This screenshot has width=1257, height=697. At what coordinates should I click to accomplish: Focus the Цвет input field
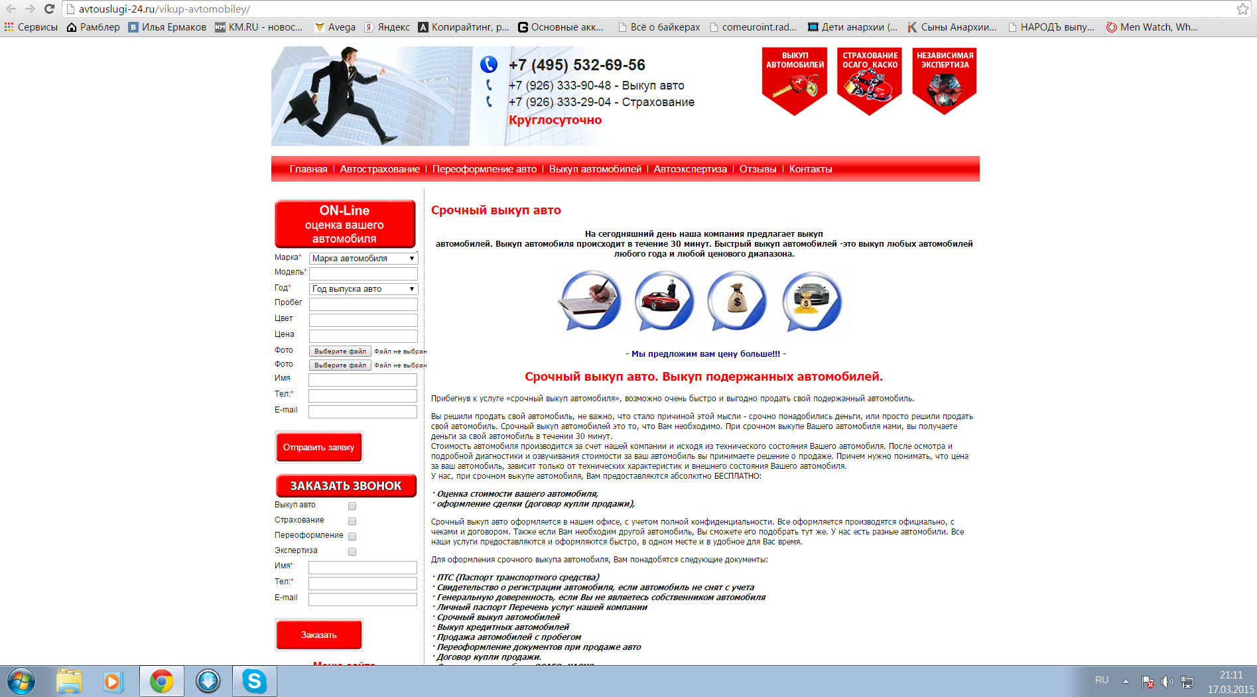pos(364,320)
